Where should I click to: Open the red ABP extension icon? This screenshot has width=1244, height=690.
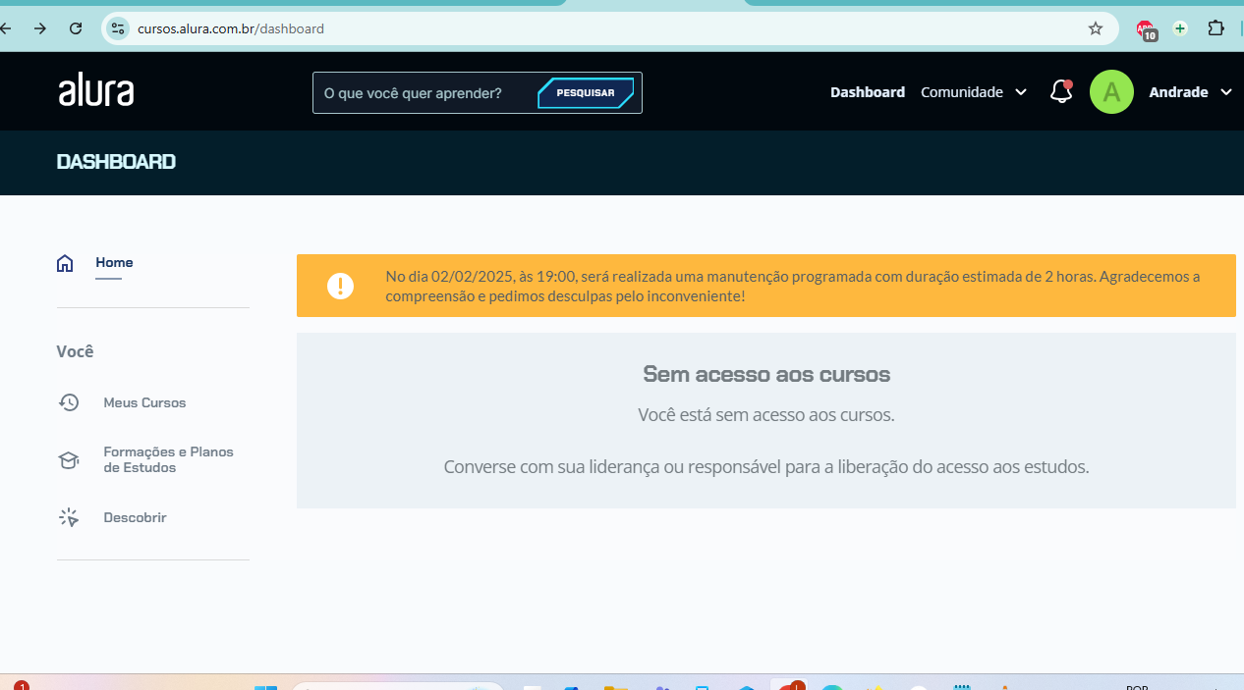point(1146,29)
